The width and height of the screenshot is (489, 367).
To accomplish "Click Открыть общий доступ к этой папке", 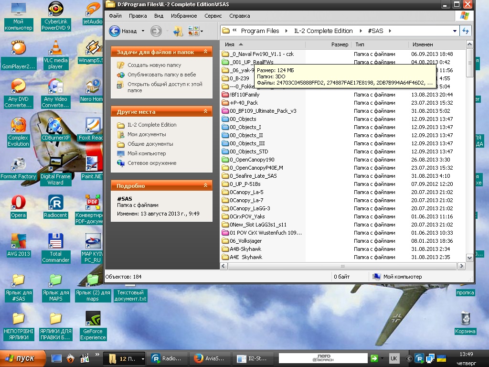I will 165,87.
